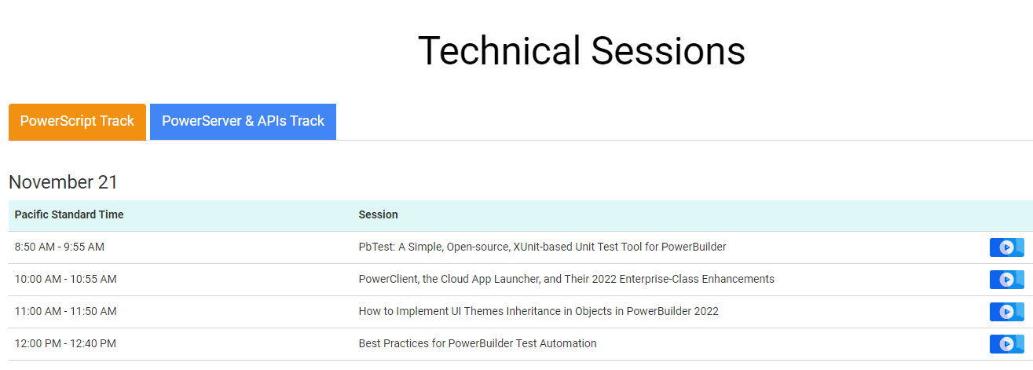Click the Technical Sessions page title

[x=581, y=51]
